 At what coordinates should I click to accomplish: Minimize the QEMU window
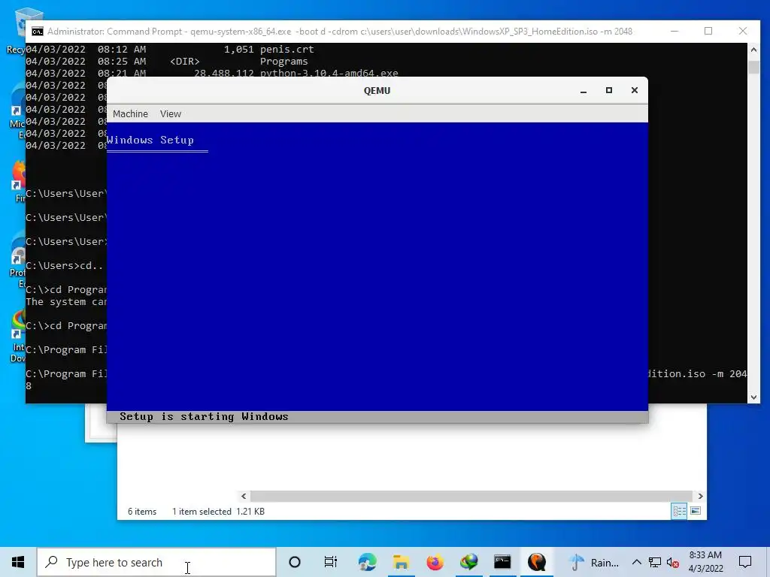[584, 91]
